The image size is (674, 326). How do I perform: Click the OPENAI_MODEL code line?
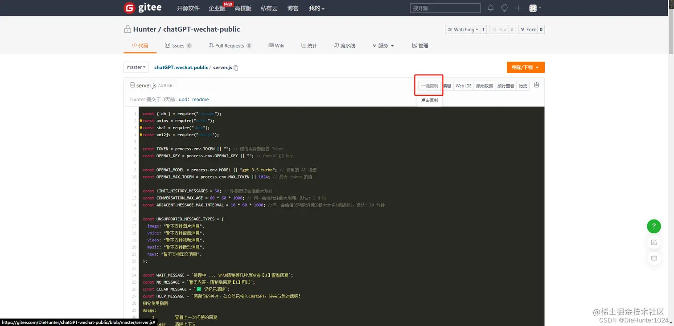point(230,170)
